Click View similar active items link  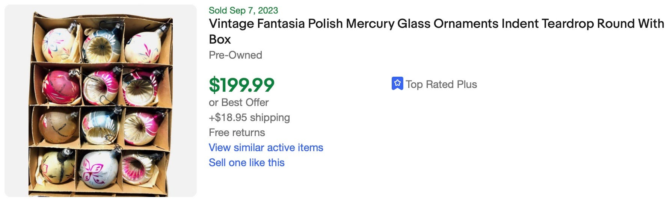[x=266, y=147]
